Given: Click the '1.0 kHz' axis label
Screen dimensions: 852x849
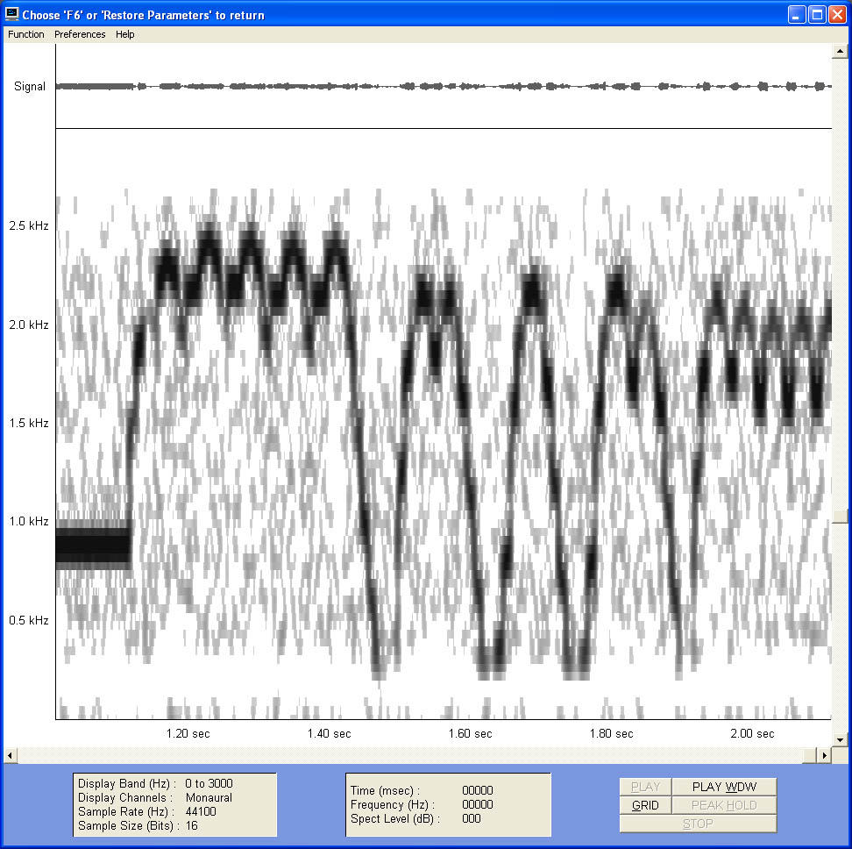Looking at the screenshot, I should click(x=29, y=521).
